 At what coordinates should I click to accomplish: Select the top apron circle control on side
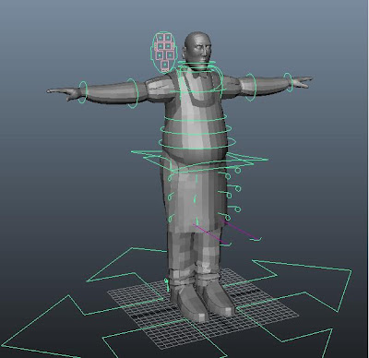(237, 170)
